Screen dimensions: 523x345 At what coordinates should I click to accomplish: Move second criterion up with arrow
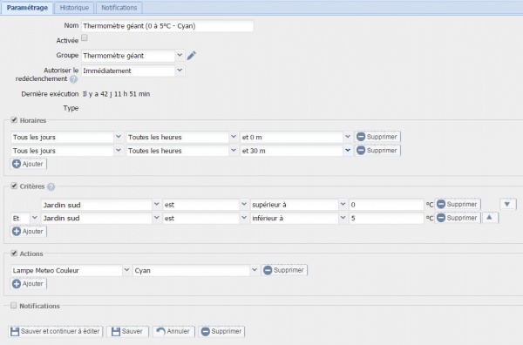click(x=490, y=218)
